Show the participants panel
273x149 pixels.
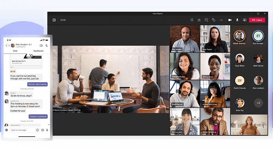tap(199, 20)
